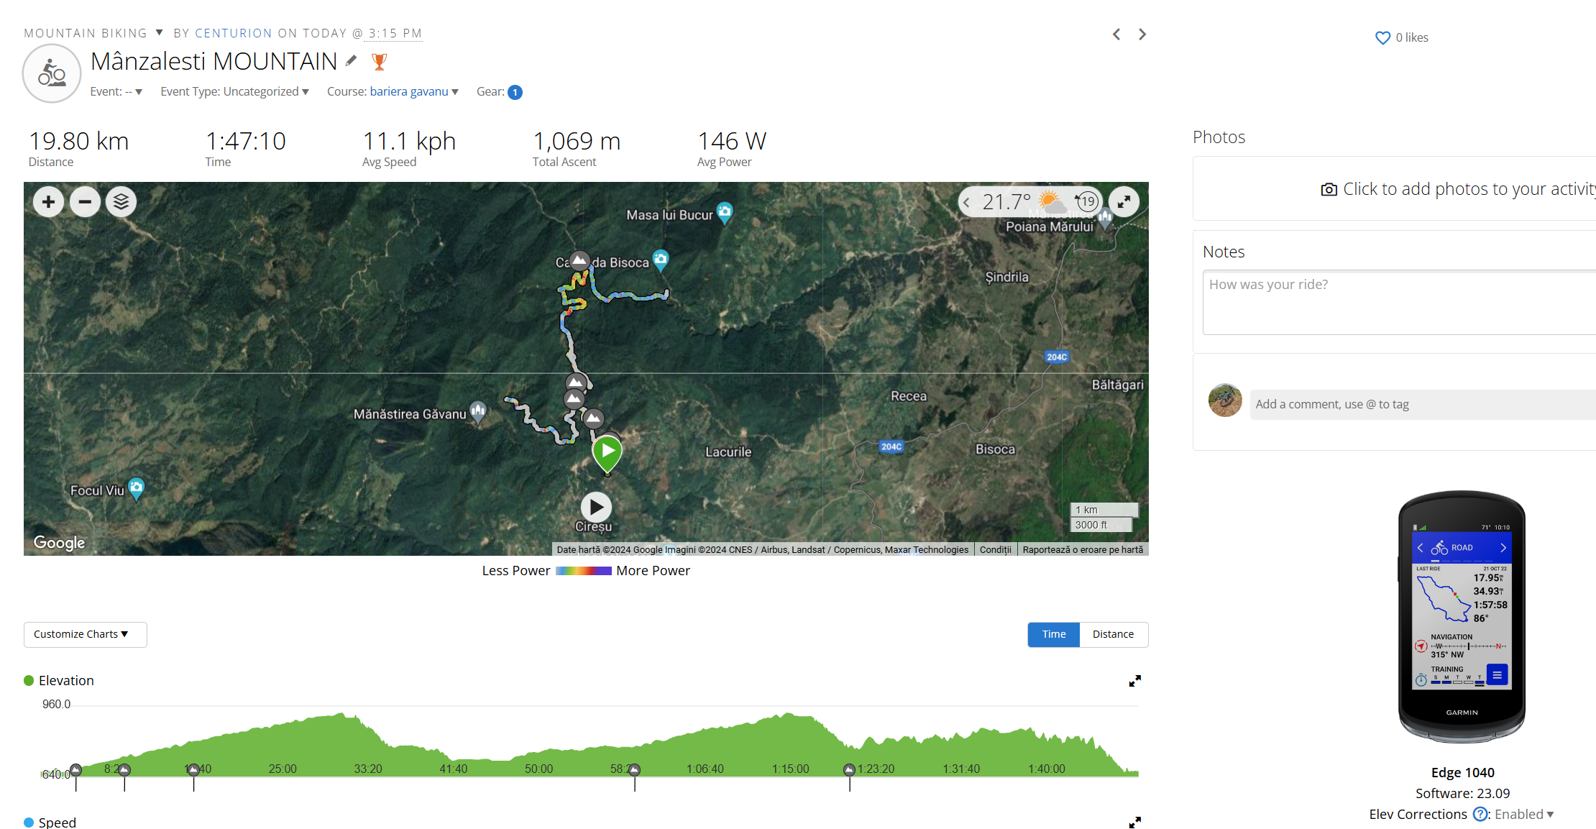Open Elev Corrections Enabled dropdown

click(1524, 814)
